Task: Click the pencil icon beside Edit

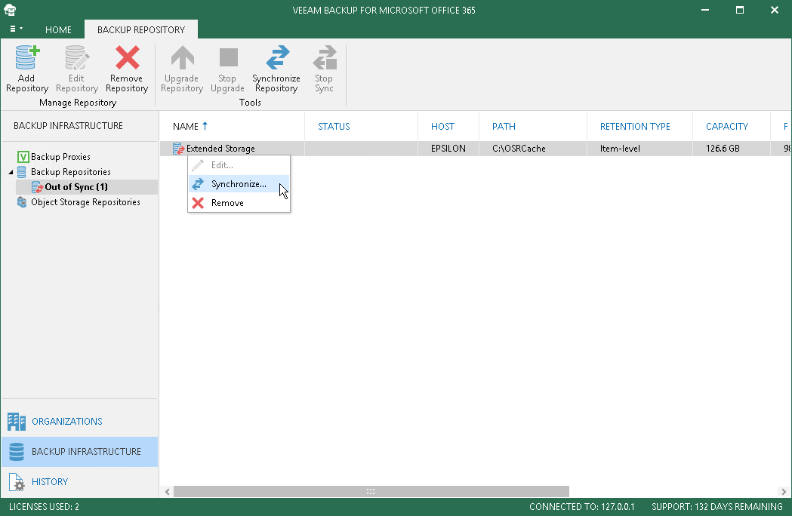Action: [198, 165]
